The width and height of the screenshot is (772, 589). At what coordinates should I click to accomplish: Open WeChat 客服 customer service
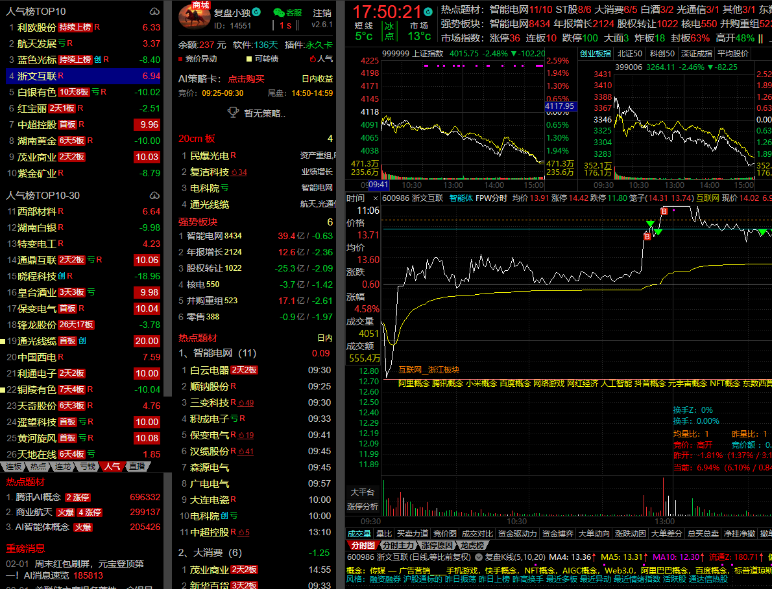[x=287, y=12]
